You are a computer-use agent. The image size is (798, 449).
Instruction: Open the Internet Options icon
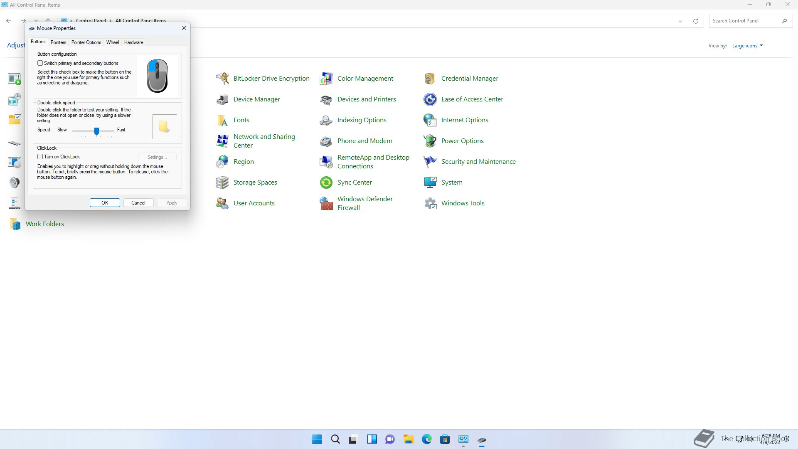(430, 120)
